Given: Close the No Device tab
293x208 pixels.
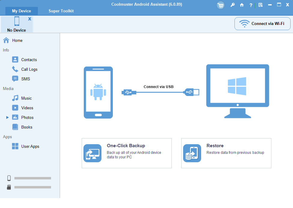Looking at the screenshot, I should coord(29,19).
